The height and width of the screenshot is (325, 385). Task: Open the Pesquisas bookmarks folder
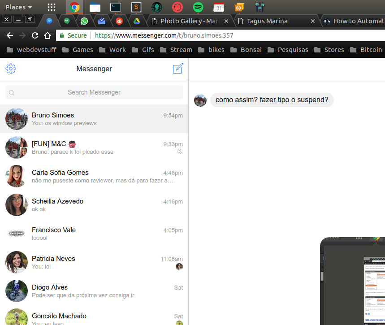coord(288,50)
